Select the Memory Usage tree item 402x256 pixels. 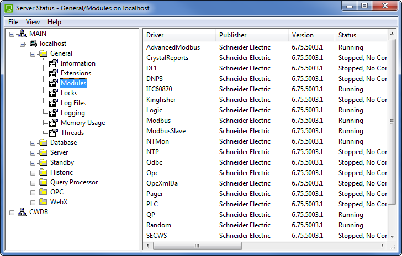[83, 123]
